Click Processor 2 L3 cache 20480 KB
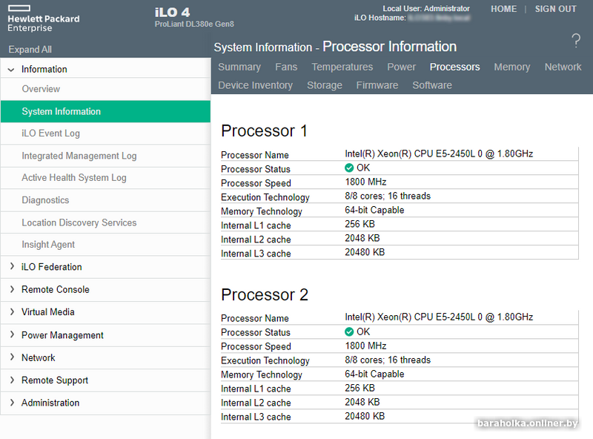Viewport: 593px width, 439px height. 365,416
